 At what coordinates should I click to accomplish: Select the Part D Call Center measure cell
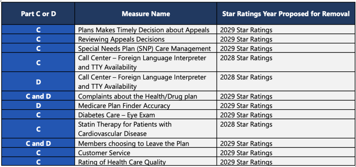point(142,82)
